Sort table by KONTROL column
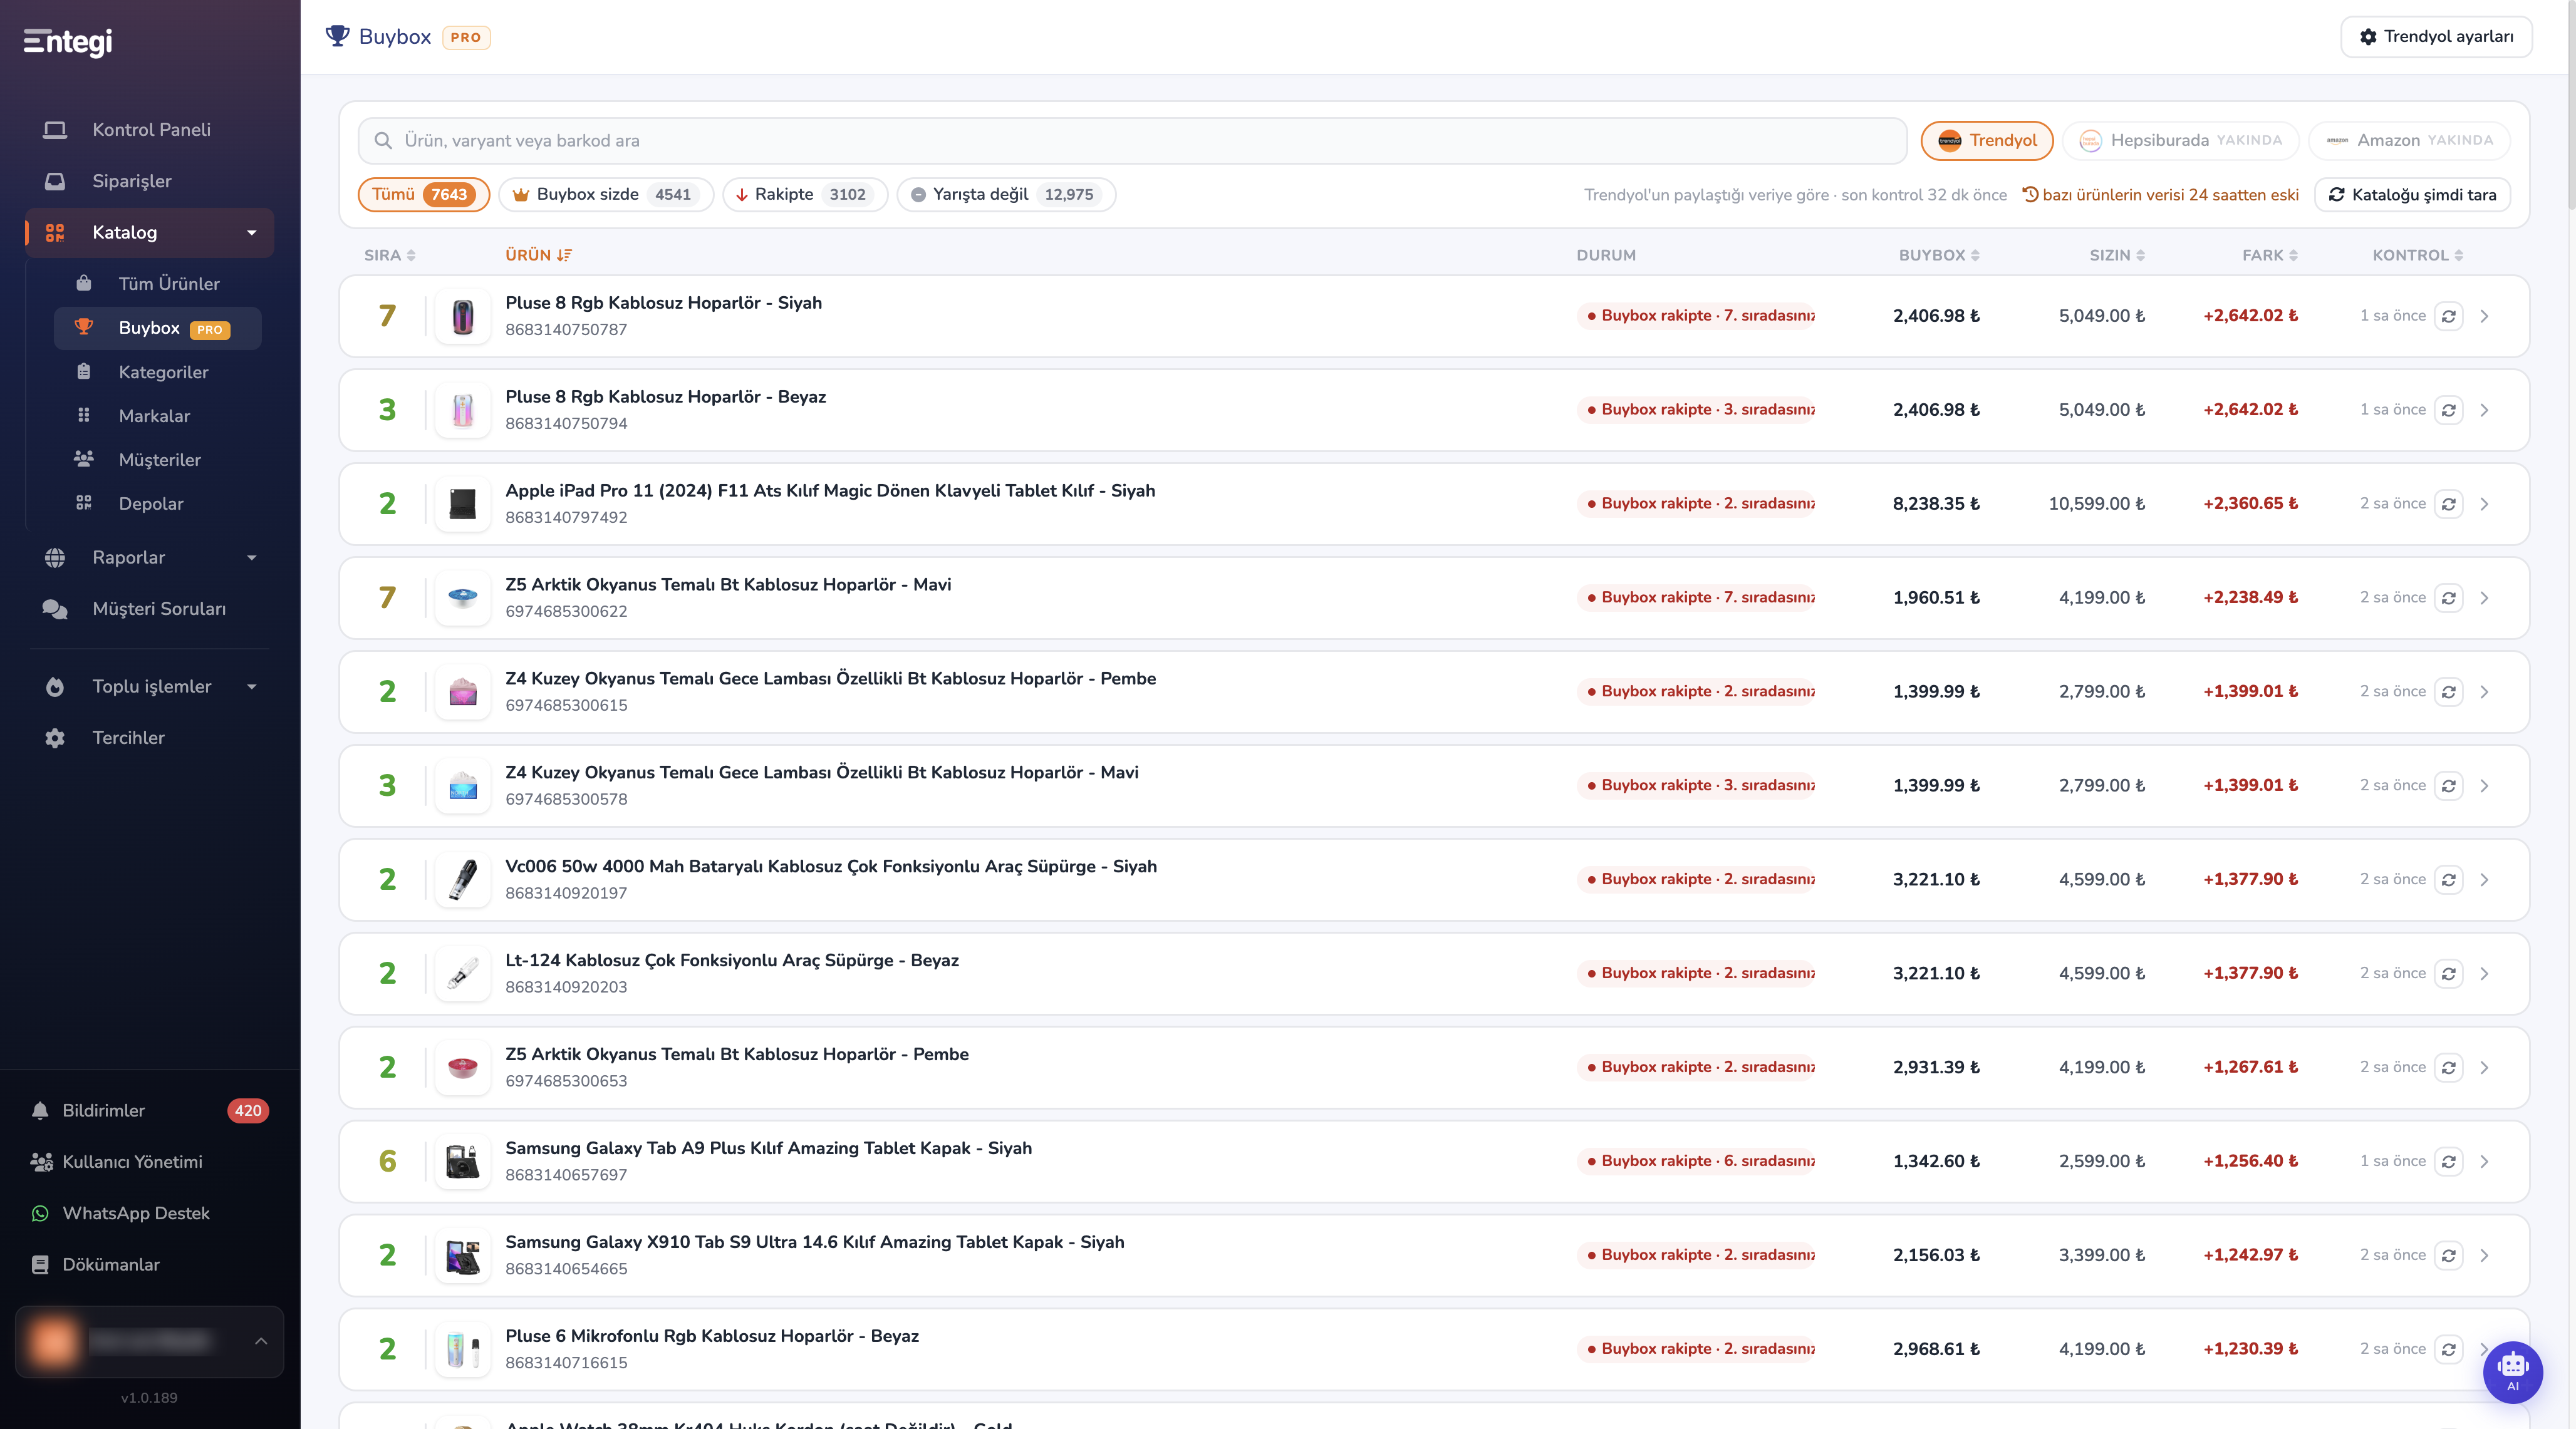The width and height of the screenshot is (2576, 1429). click(2418, 256)
